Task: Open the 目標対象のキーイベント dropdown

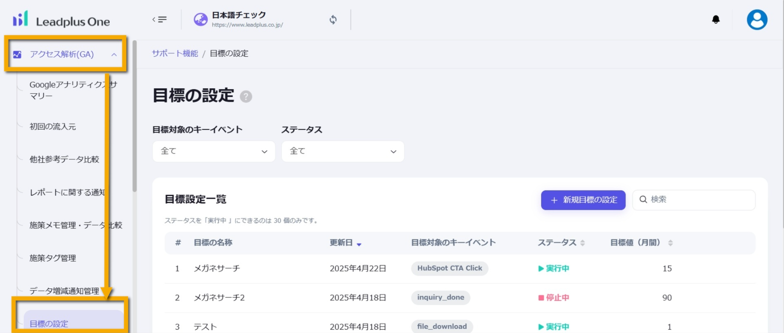Action: tap(213, 151)
